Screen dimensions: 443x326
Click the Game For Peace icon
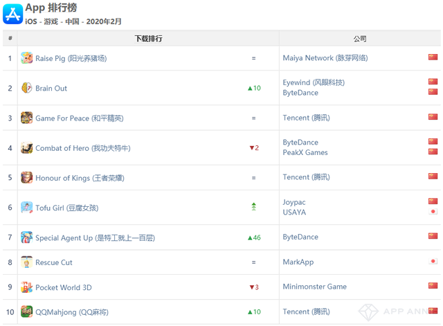pos(27,118)
